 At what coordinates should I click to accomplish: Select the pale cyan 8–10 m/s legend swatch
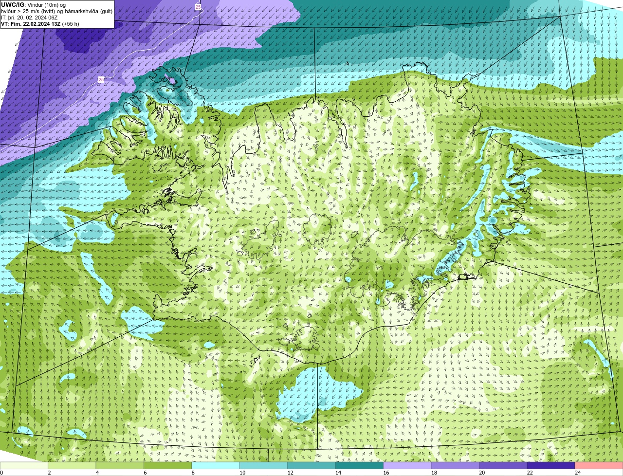[216, 465]
